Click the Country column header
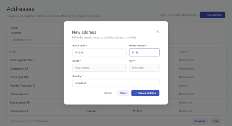232x126 pixels. (184, 52)
